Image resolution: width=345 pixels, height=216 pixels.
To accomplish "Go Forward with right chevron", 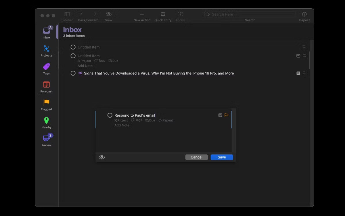I will pos(95,14).
